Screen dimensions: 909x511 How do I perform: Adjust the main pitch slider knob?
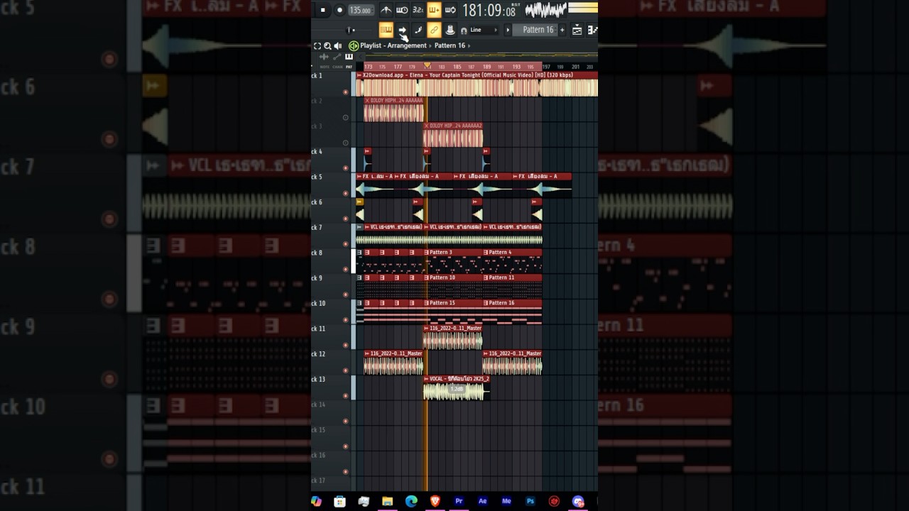click(x=350, y=30)
